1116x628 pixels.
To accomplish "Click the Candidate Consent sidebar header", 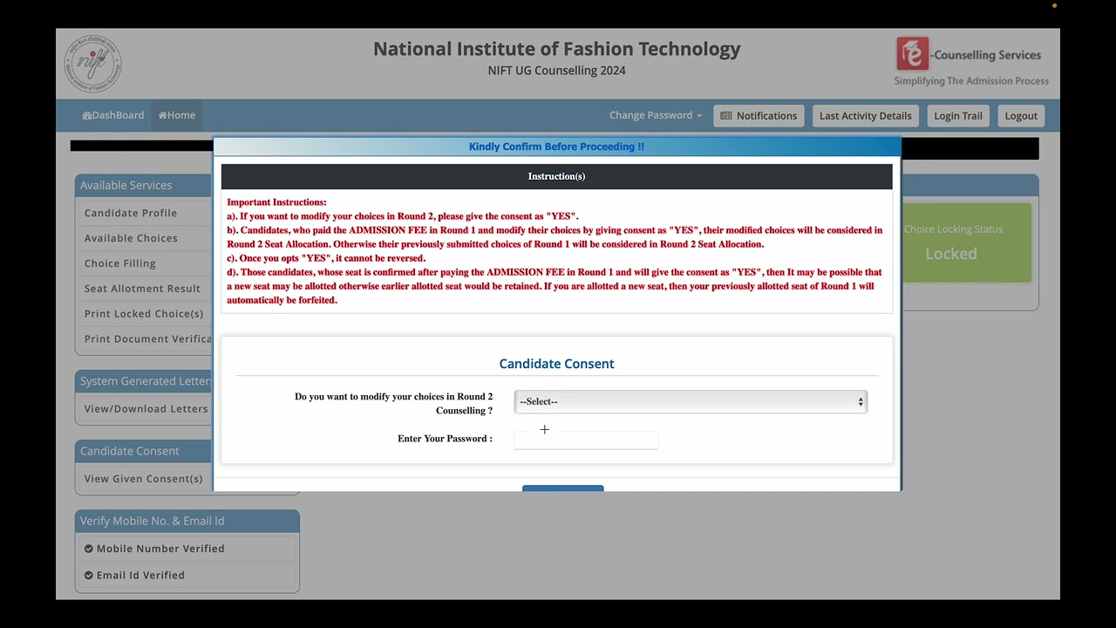I will [144, 451].
